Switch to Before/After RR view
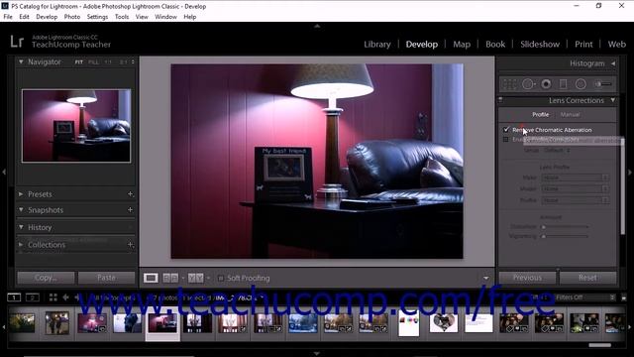The width and height of the screenshot is (634, 357). click(170, 278)
